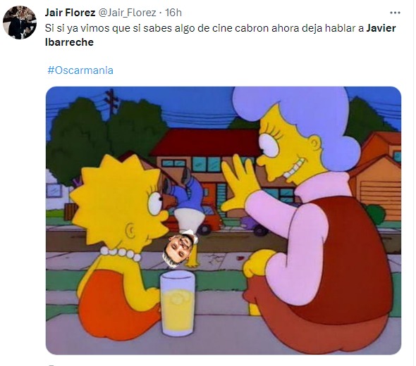
Task: Click the elderly woman's raised yellow hand
Action: click(240, 183)
